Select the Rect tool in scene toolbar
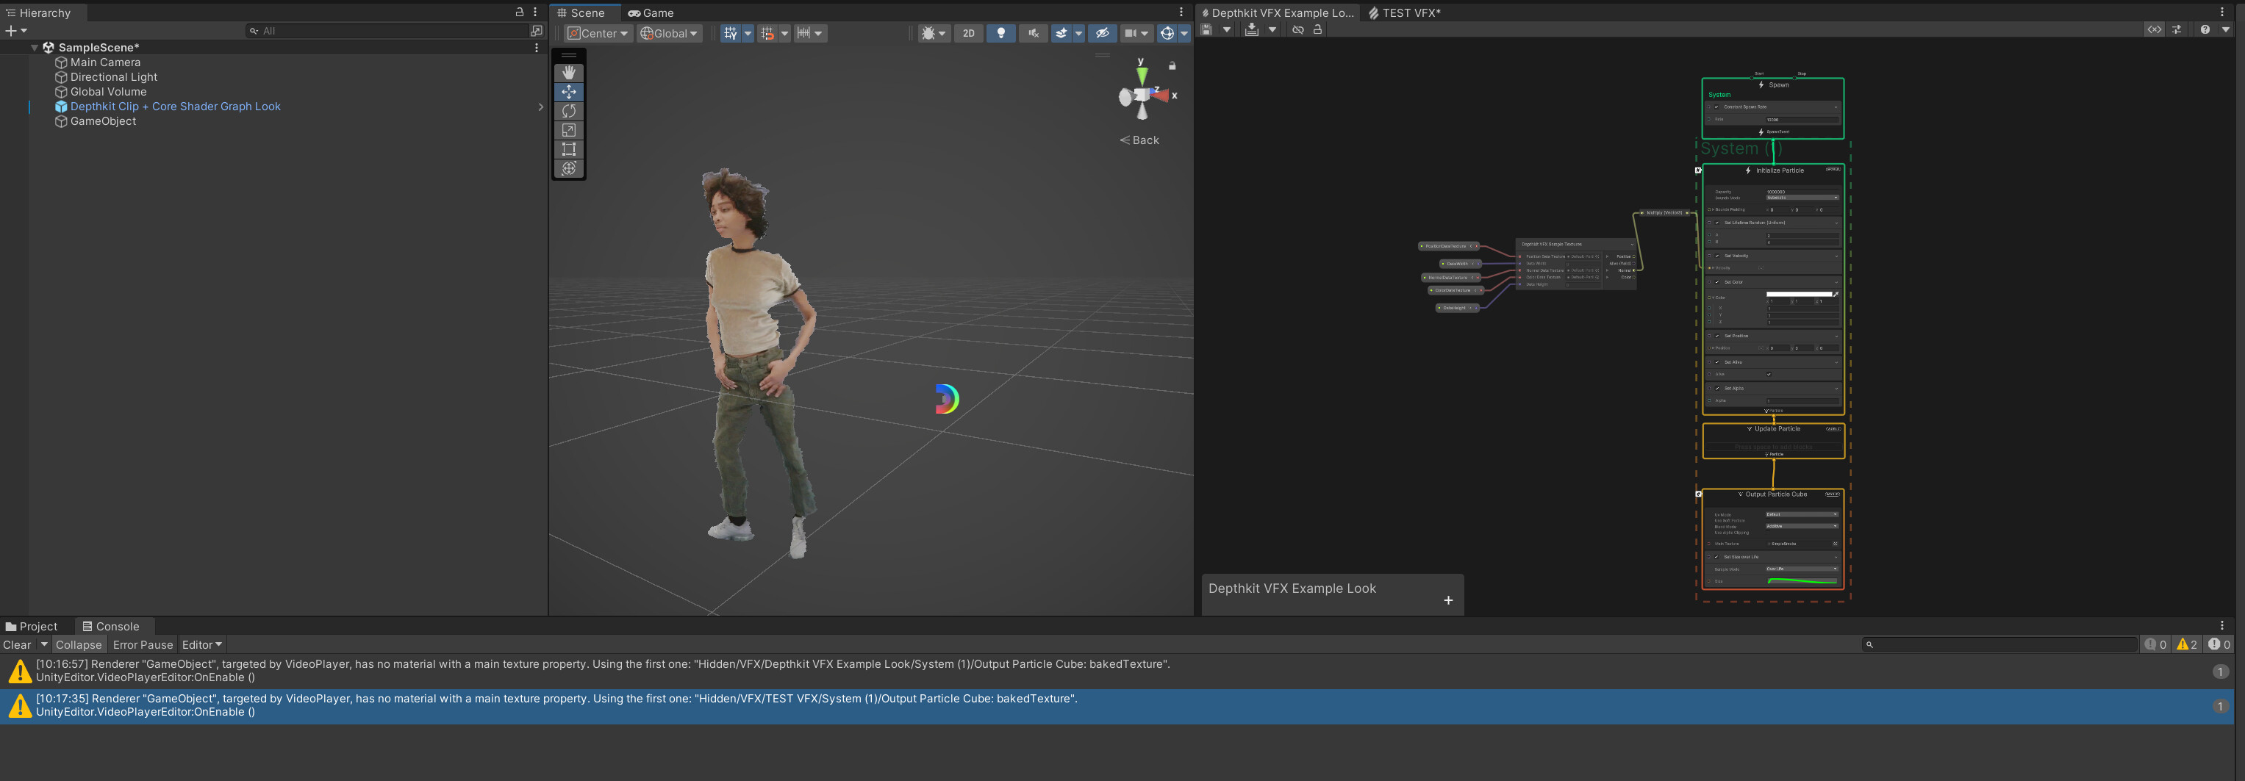Viewport: 2245px width, 781px height. pyautogui.click(x=569, y=149)
